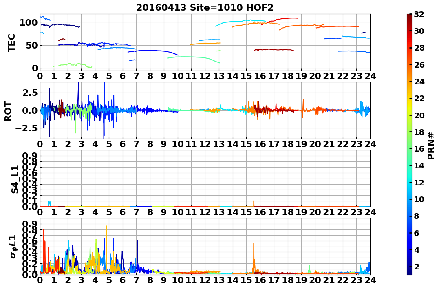Click hour 23 on the σφL1 x-axis

click(356, 280)
